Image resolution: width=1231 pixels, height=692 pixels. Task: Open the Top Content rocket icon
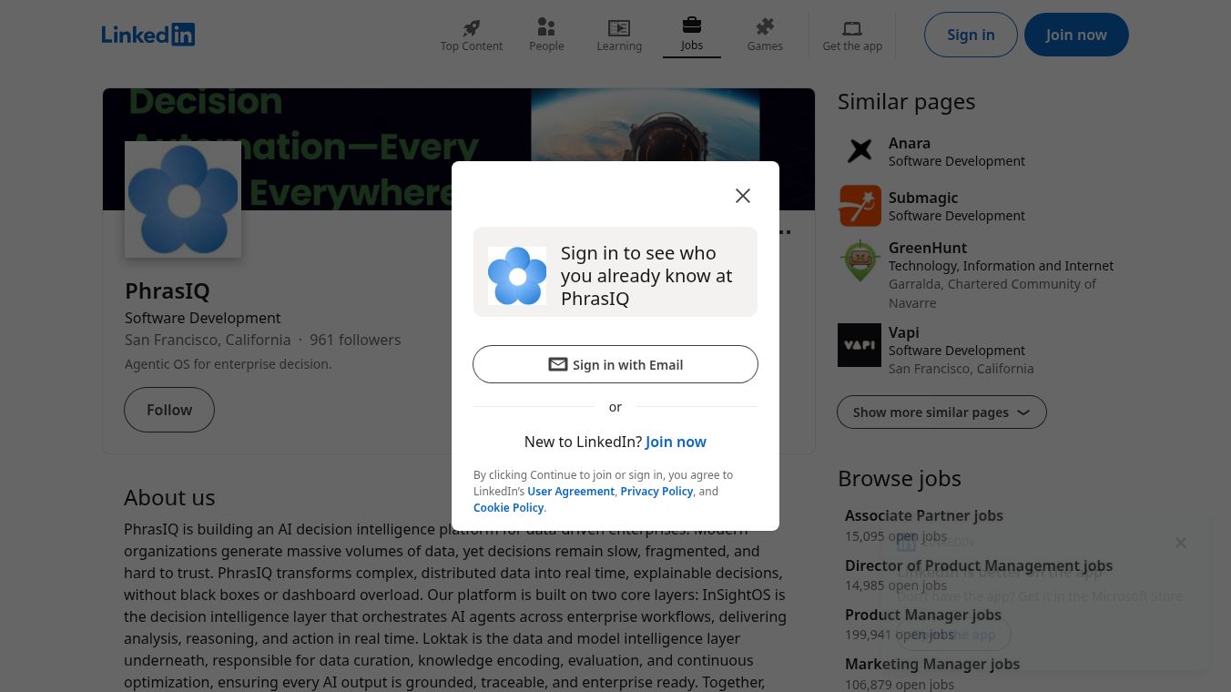tap(471, 28)
